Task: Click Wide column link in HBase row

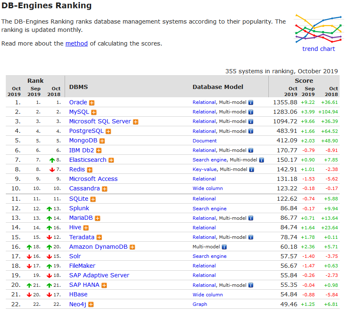Action: (x=208, y=295)
